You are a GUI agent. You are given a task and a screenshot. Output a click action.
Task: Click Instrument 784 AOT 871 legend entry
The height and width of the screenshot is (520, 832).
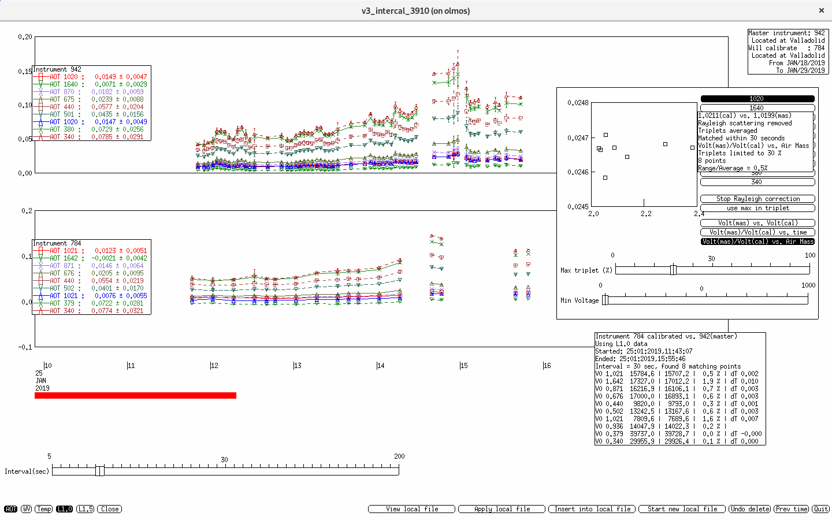[91, 266]
